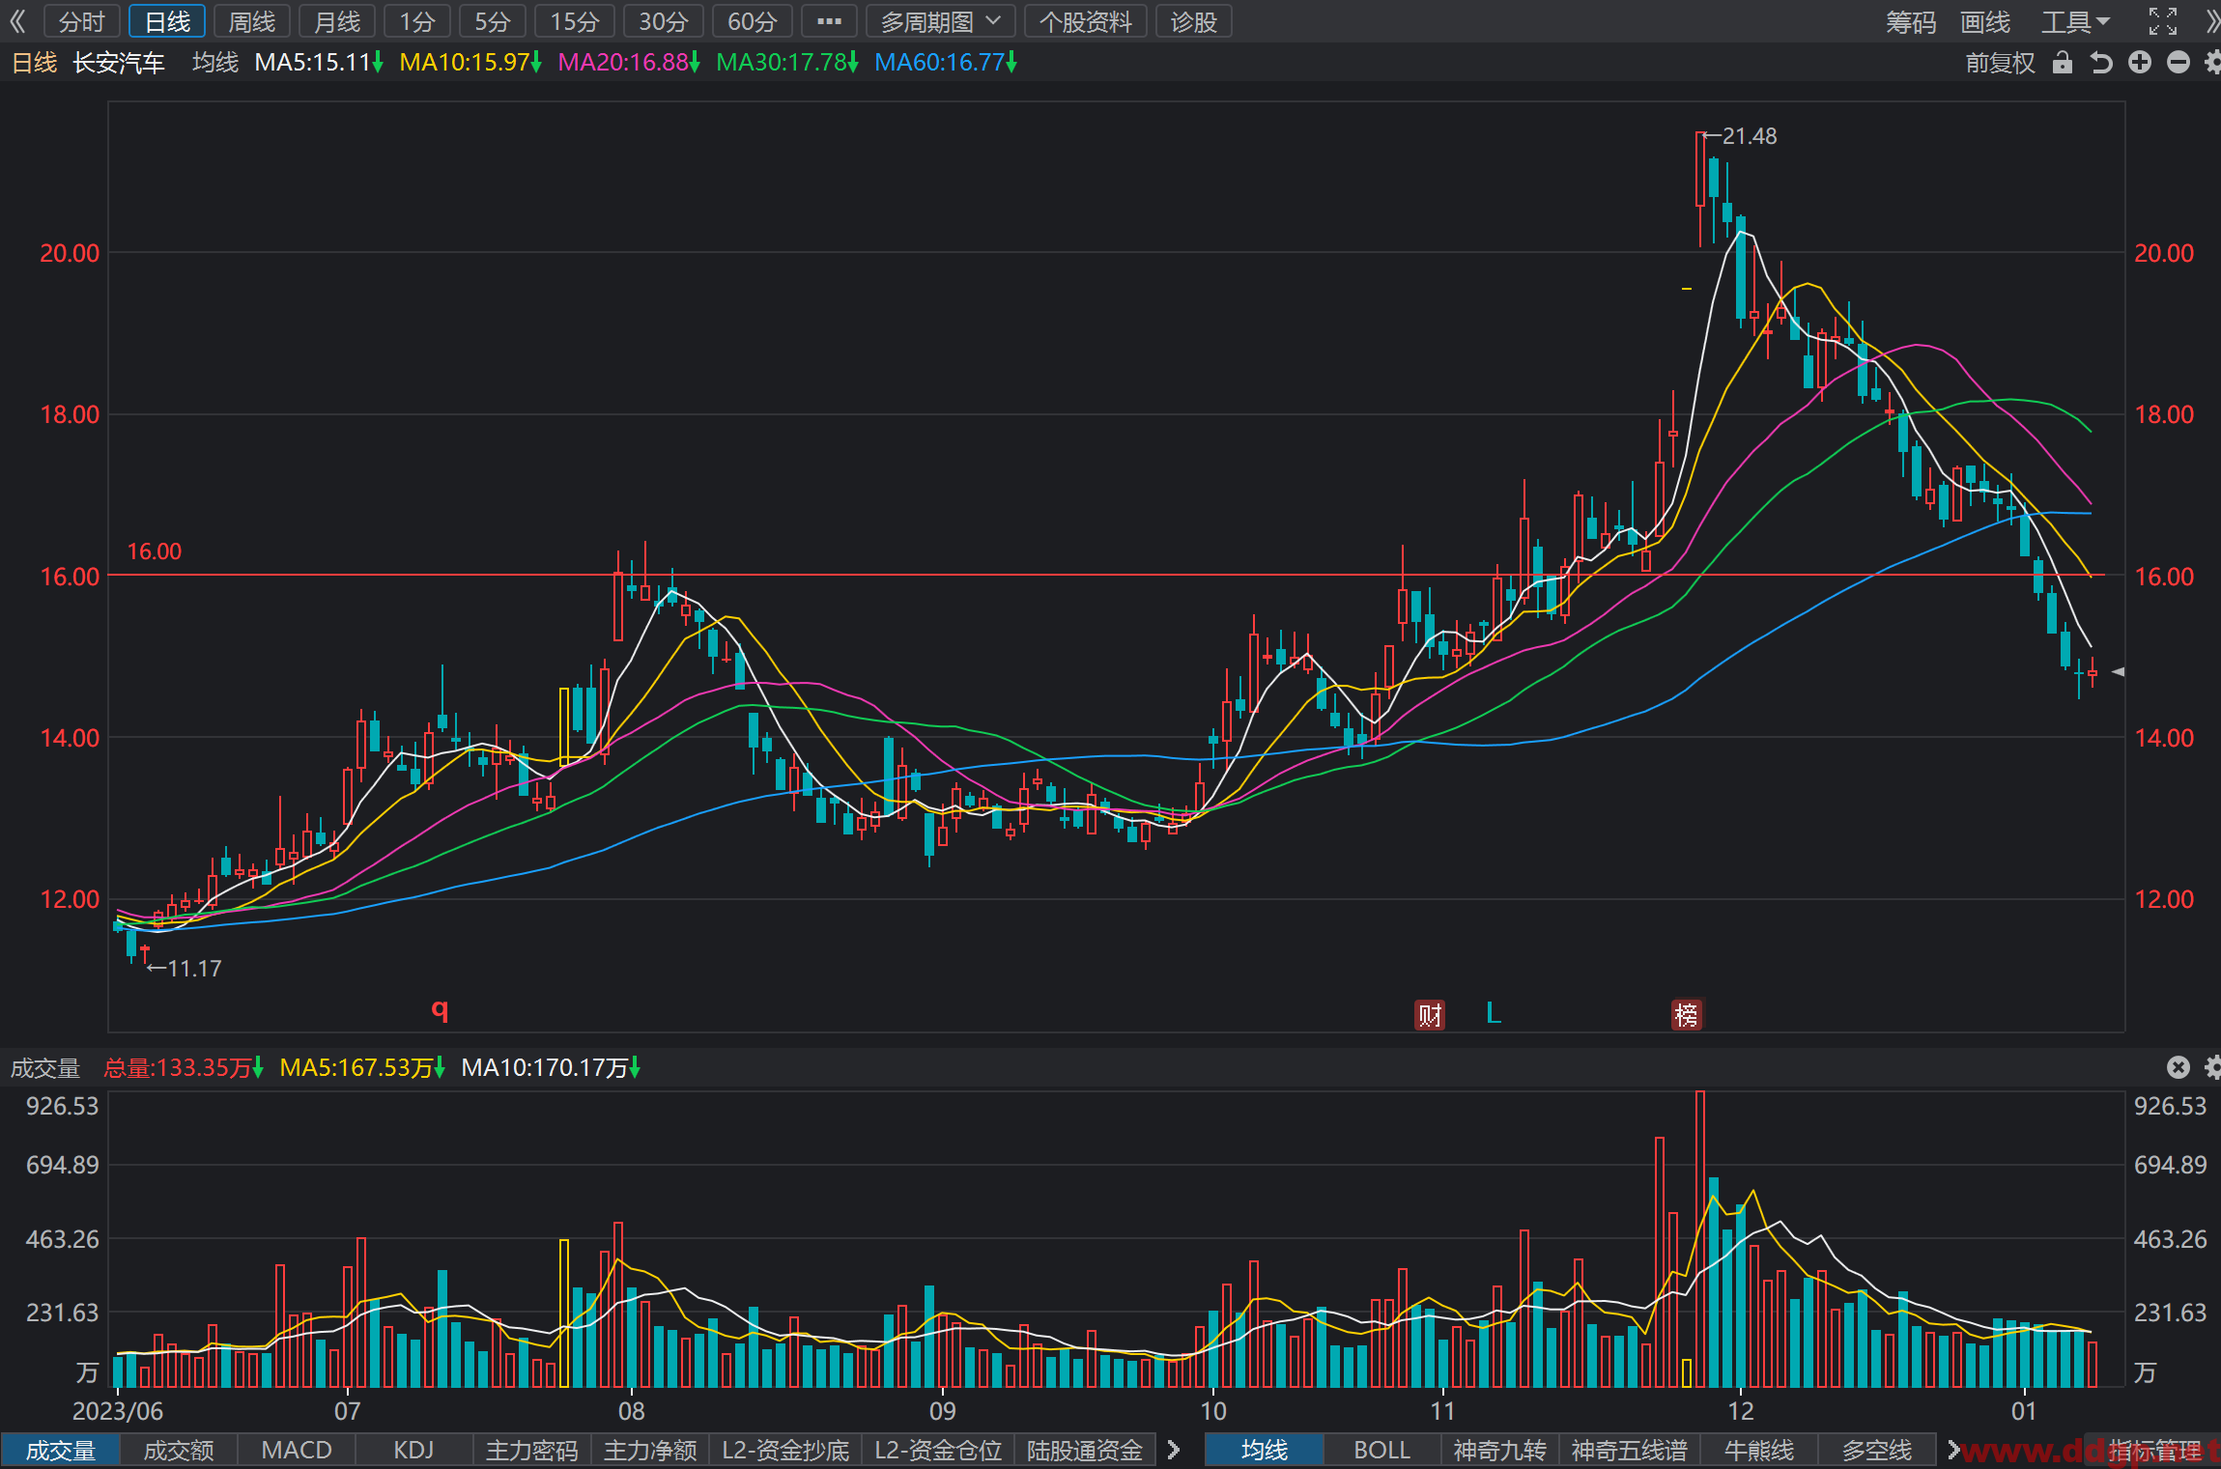Image resolution: width=2221 pixels, height=1469 pixels.
Task: Switch to 周线 weekly chart
Action: point(251,21)
